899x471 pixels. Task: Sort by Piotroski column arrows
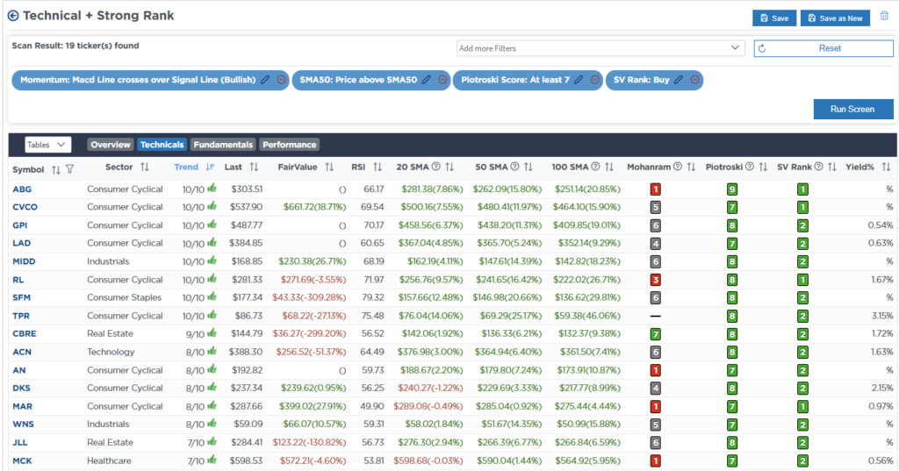click(763, 167)
